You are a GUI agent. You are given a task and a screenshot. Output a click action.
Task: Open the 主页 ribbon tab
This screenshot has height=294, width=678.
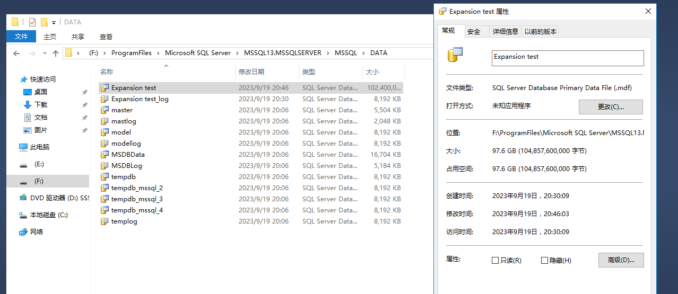point(50,37)
